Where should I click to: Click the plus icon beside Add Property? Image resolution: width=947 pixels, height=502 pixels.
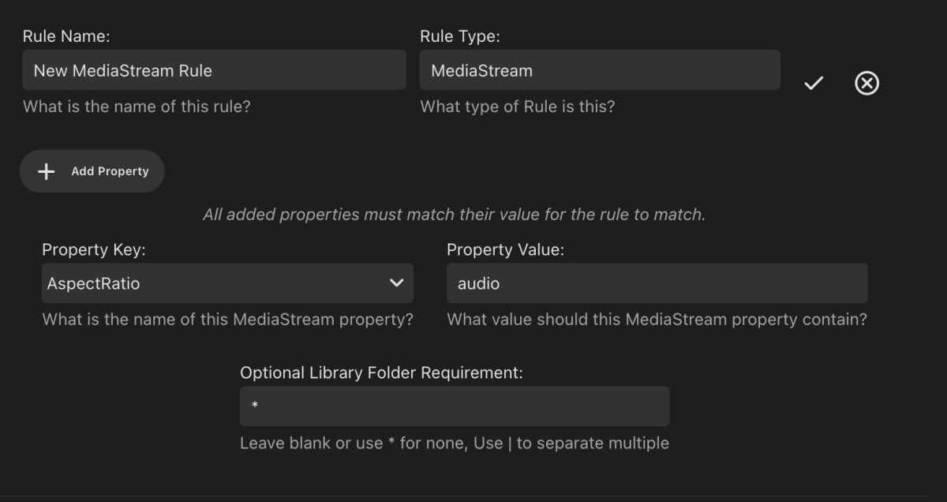(x=47, y=171)
